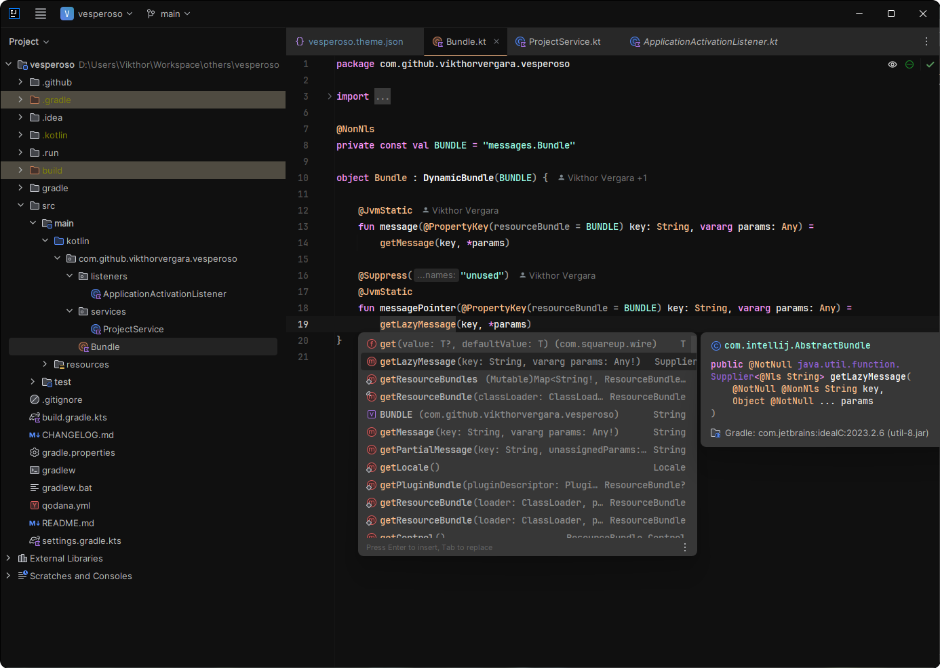
Task: Switch to ProjectService.kt tab
Action: coord(558,42)
